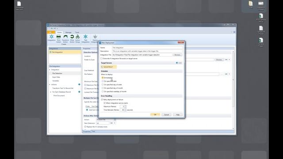Click the New Extension text field
This screenshot has height=159, width=283.
(x=103, y=123)
